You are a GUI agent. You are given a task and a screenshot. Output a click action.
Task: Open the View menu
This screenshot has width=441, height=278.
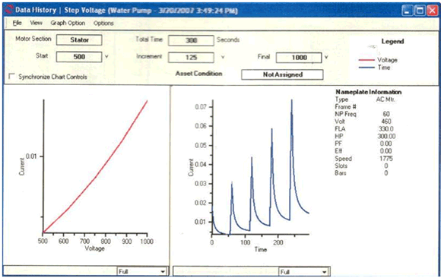coord(36,23)
